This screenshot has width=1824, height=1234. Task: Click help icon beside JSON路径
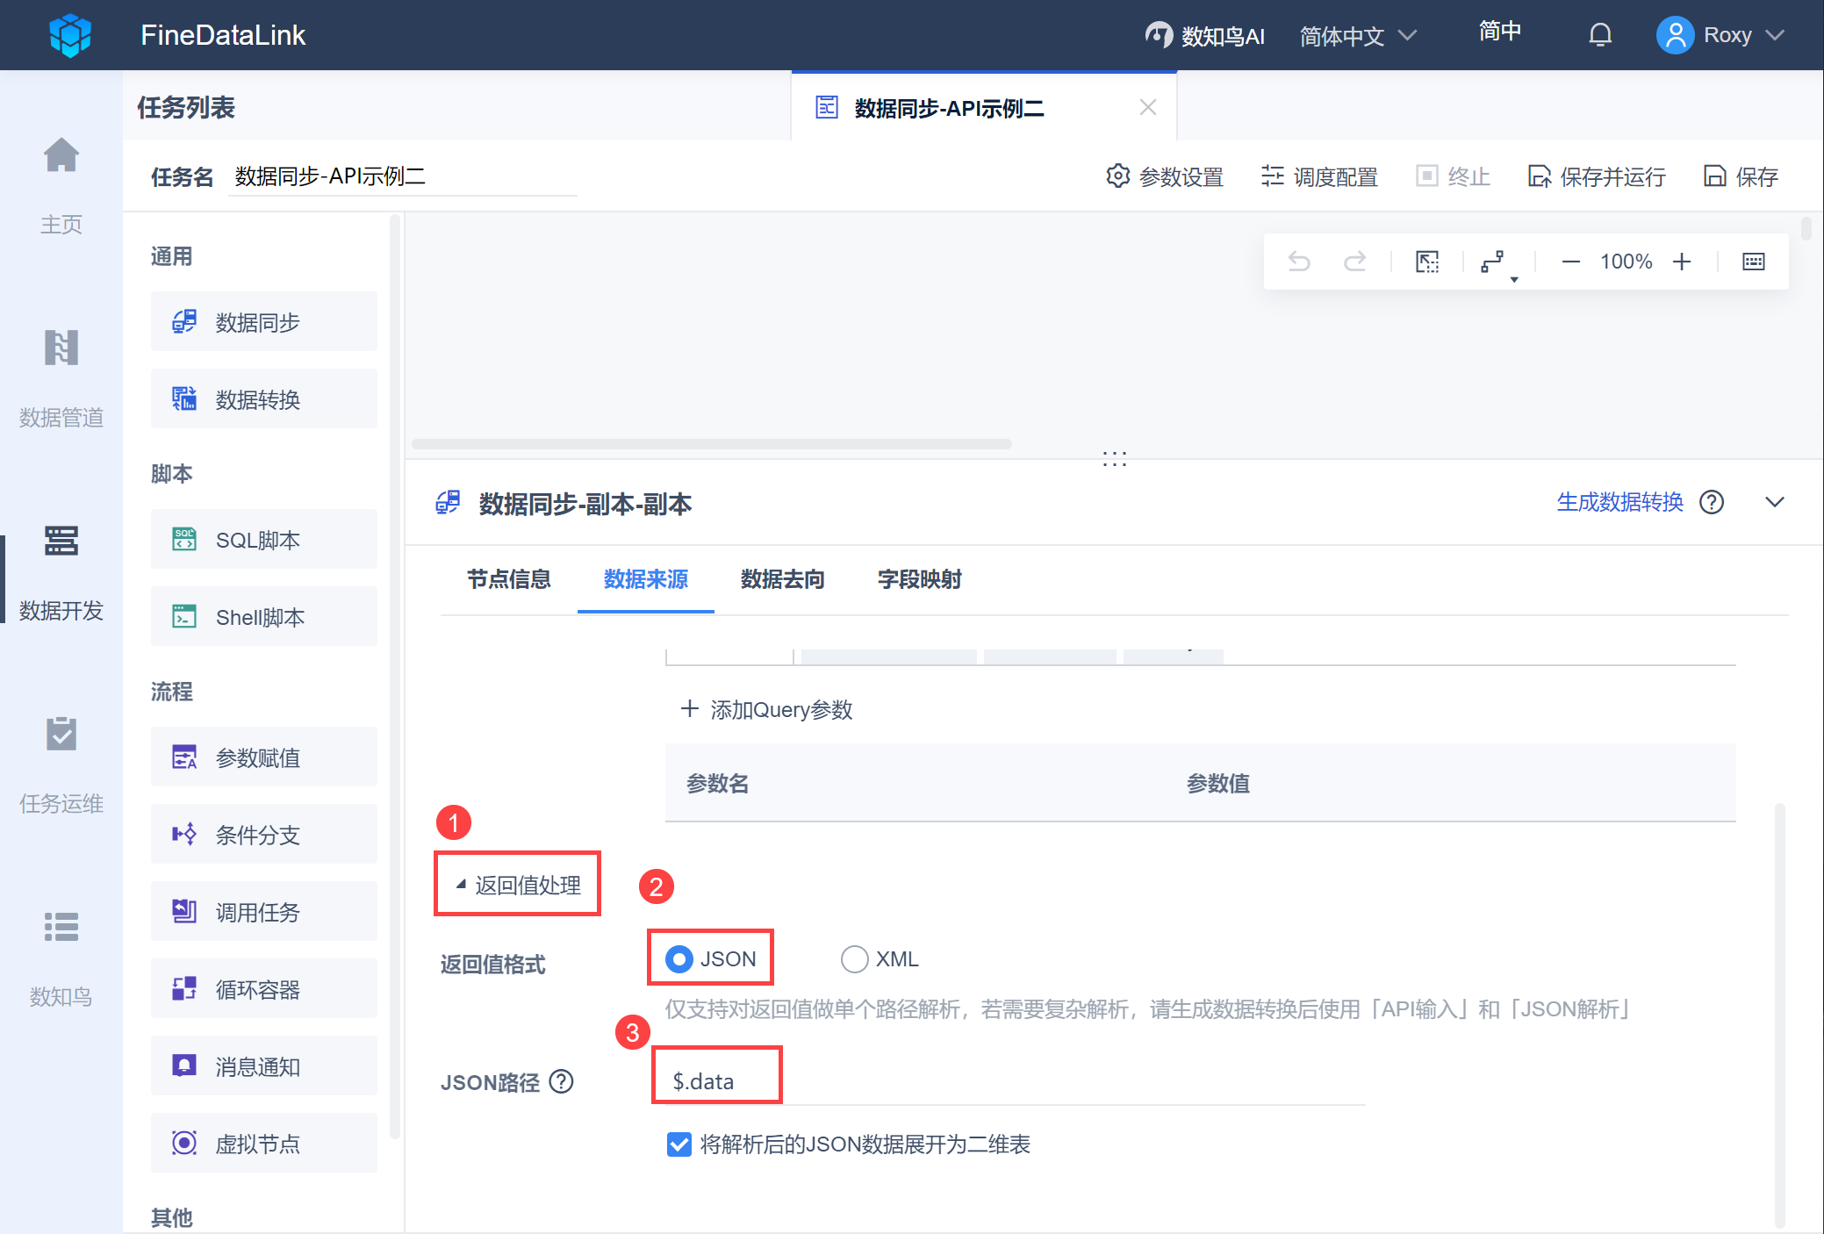point(562,1081)
